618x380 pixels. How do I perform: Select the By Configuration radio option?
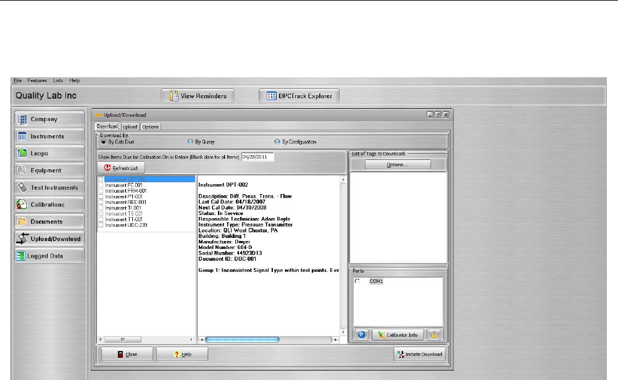point(277,141)
